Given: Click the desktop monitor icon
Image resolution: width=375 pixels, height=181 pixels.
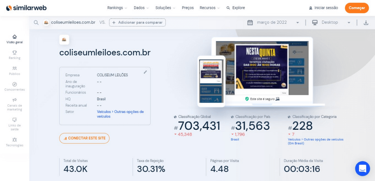Looking at the screenshot, I should (315, 22).
